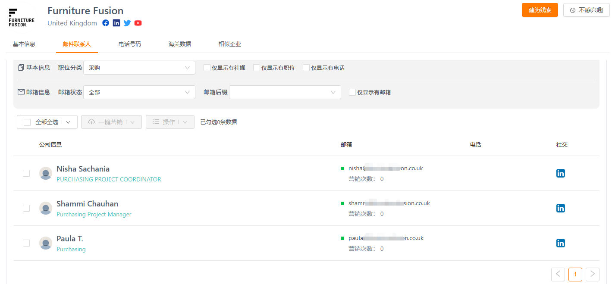Click the 操作 button

coord(169,122)
